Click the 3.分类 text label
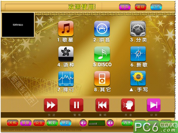Image resolution: width=178 pixels, height=133 pixels. (x=138, y=40)
